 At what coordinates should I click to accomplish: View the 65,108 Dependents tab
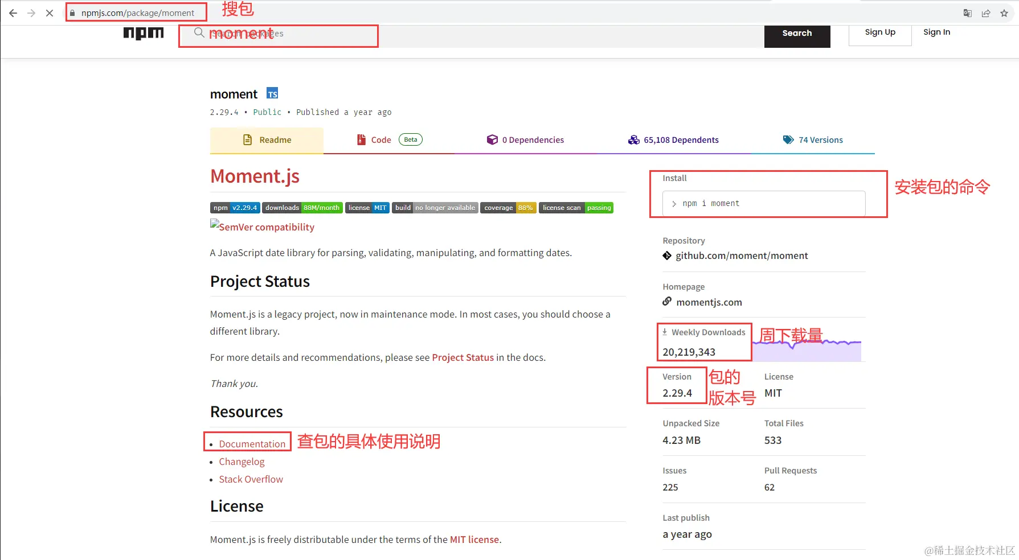click(673, 140)
